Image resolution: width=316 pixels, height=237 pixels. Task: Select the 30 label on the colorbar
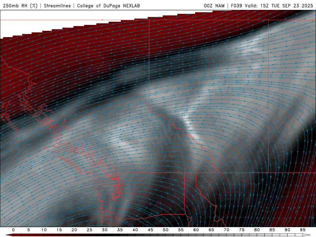pyautogui.click(x=105, y=230)
